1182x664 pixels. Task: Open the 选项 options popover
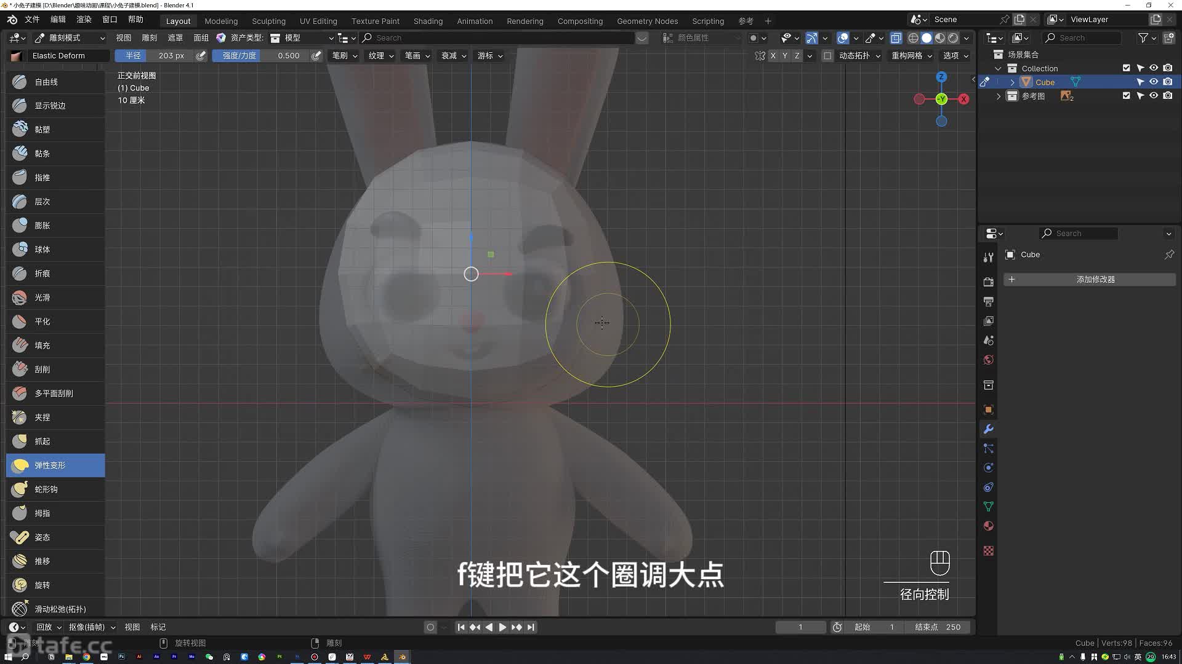tap(955, 55)
